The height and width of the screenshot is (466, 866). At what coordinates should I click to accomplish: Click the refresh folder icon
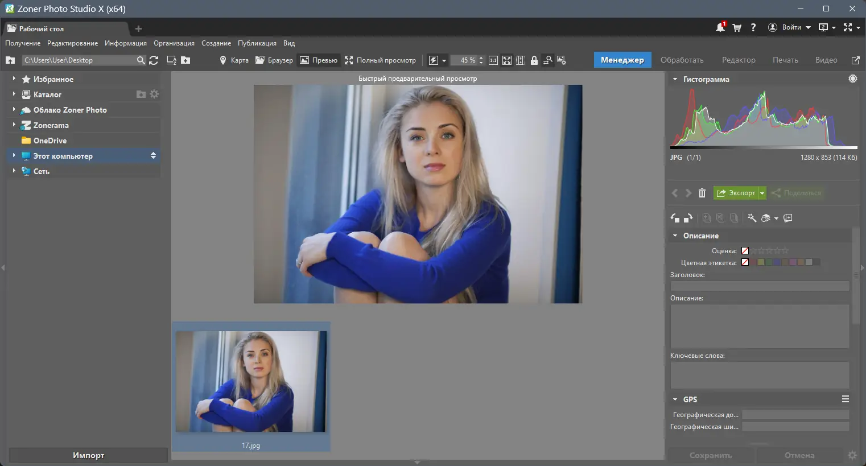(154, 60)
